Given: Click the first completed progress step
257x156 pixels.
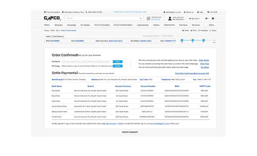Looking at the screenshot, I should click(x=182, y=40).
